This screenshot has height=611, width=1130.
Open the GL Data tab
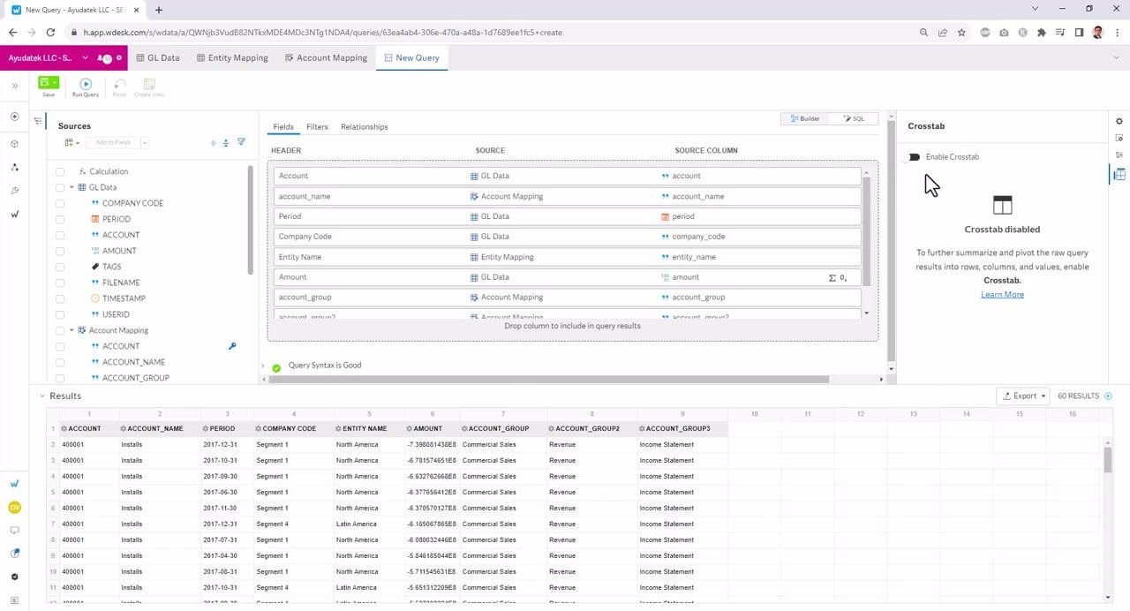tap(158, 58)
